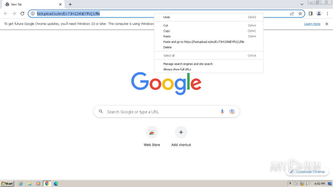Choose Copy from context menu
Screen dimensions: 333x187
pos(209,31)
